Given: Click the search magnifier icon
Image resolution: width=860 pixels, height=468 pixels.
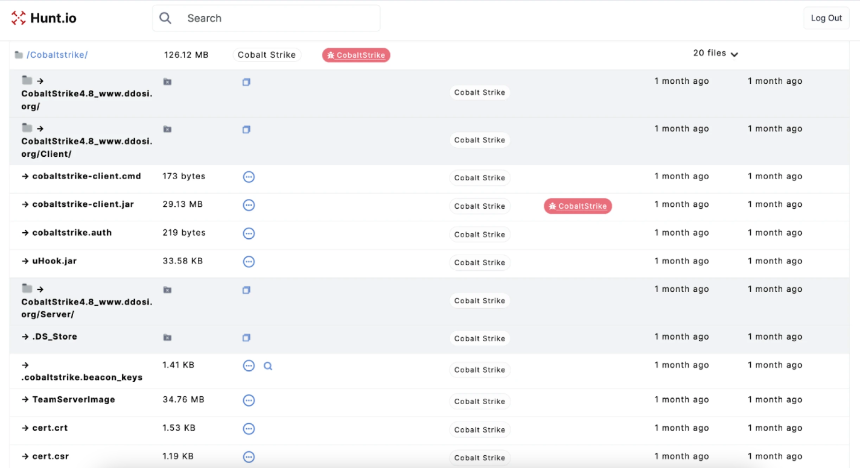Looking at the screenshot, I should click(165, 18).
